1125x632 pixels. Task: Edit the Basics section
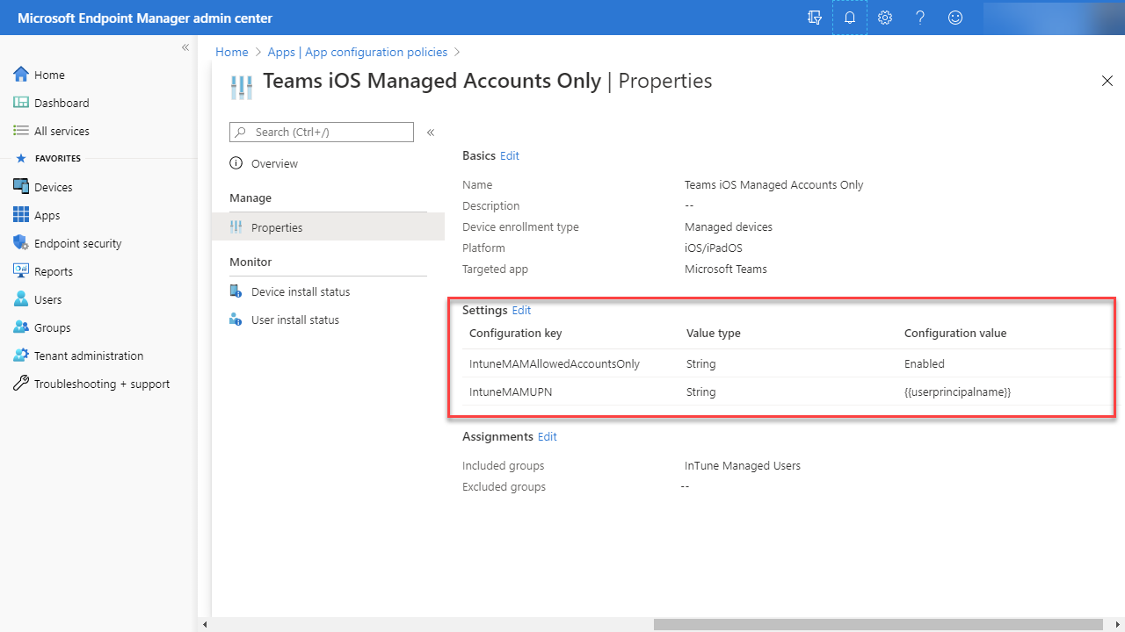(510, 155)
